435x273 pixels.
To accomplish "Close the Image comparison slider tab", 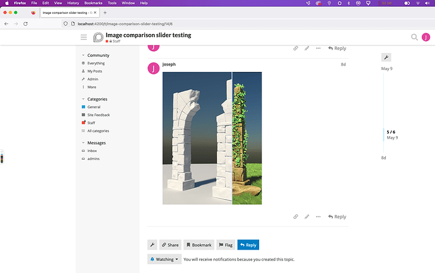I will pyautogui.click(x=95, y=13).
